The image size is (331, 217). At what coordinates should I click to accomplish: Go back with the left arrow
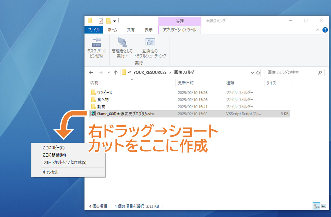click(91, 73)
